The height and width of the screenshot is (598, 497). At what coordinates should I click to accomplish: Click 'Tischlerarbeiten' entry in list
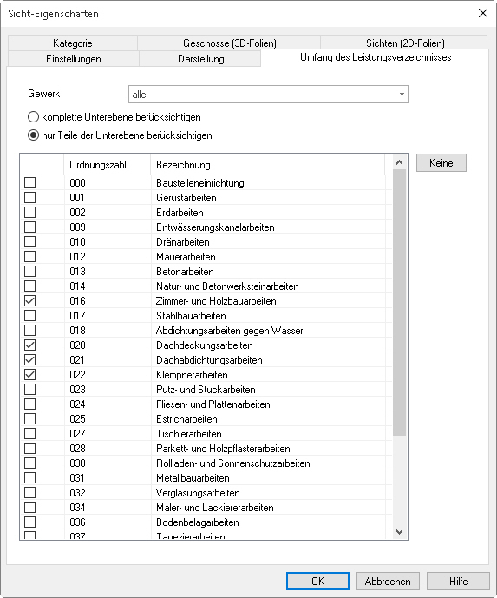point(189,434)
